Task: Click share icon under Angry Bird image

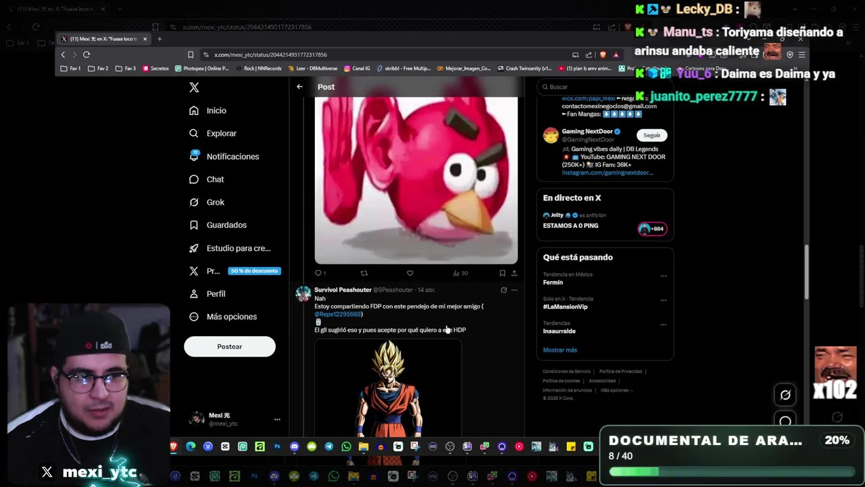Action: [514, 273]
